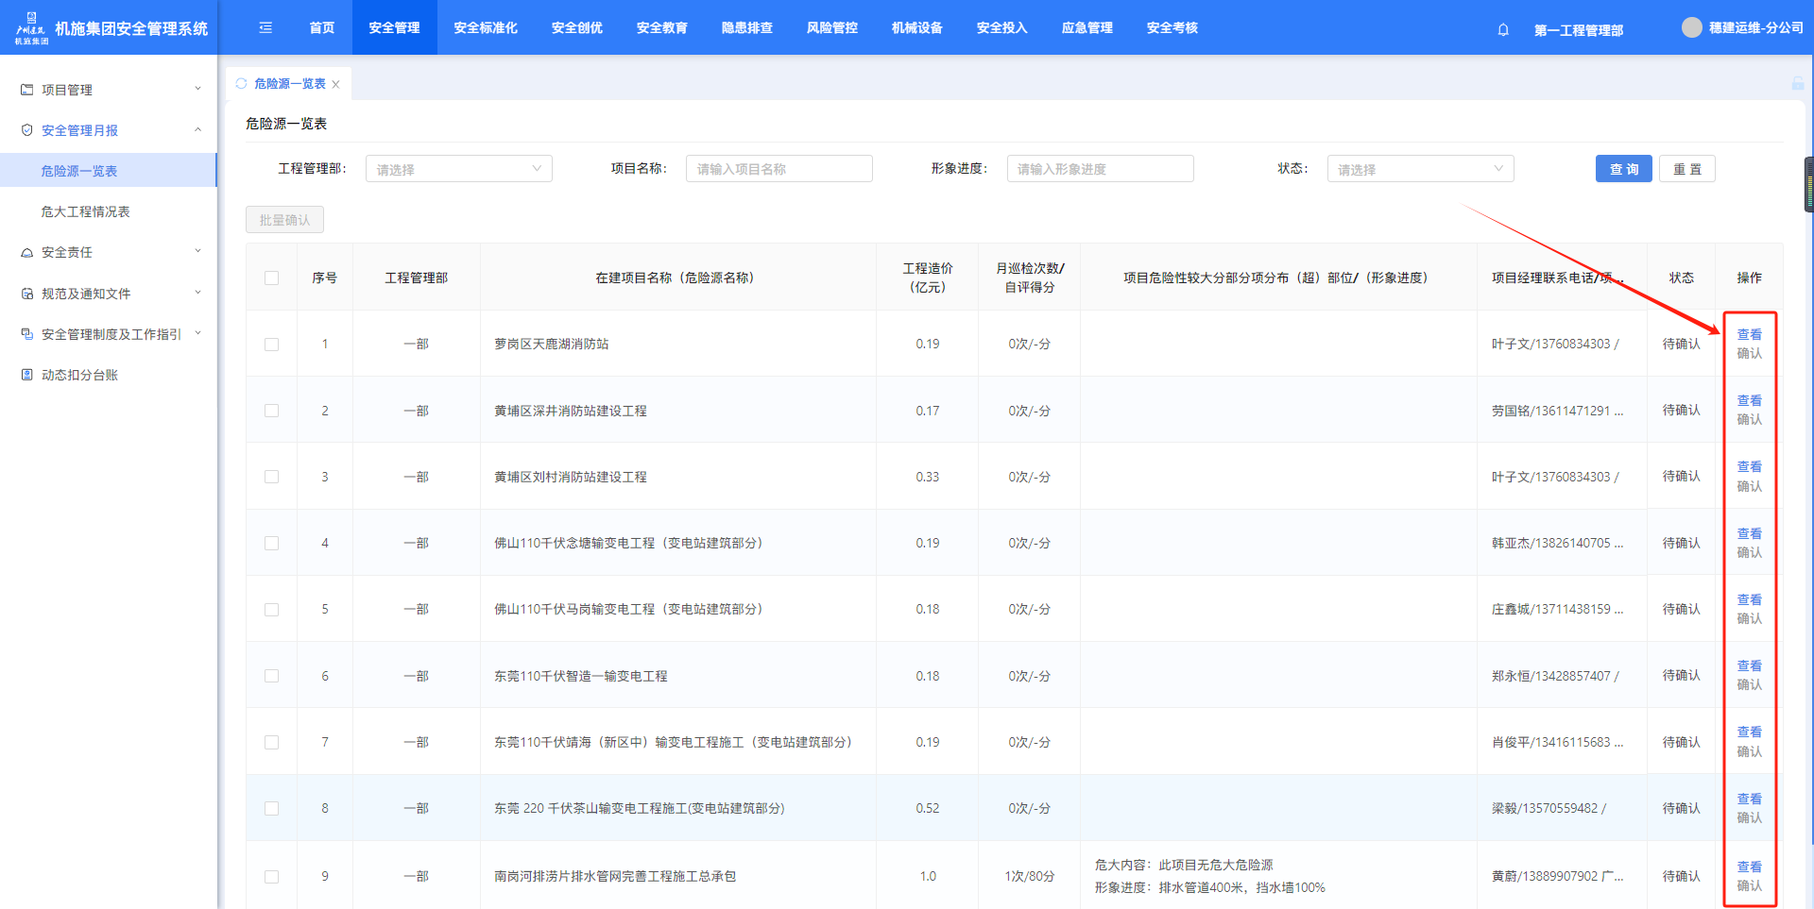
Task: Click the 动态扣分台账 sidebar icon
Action: pyautogui.click(x=26, y=375)
